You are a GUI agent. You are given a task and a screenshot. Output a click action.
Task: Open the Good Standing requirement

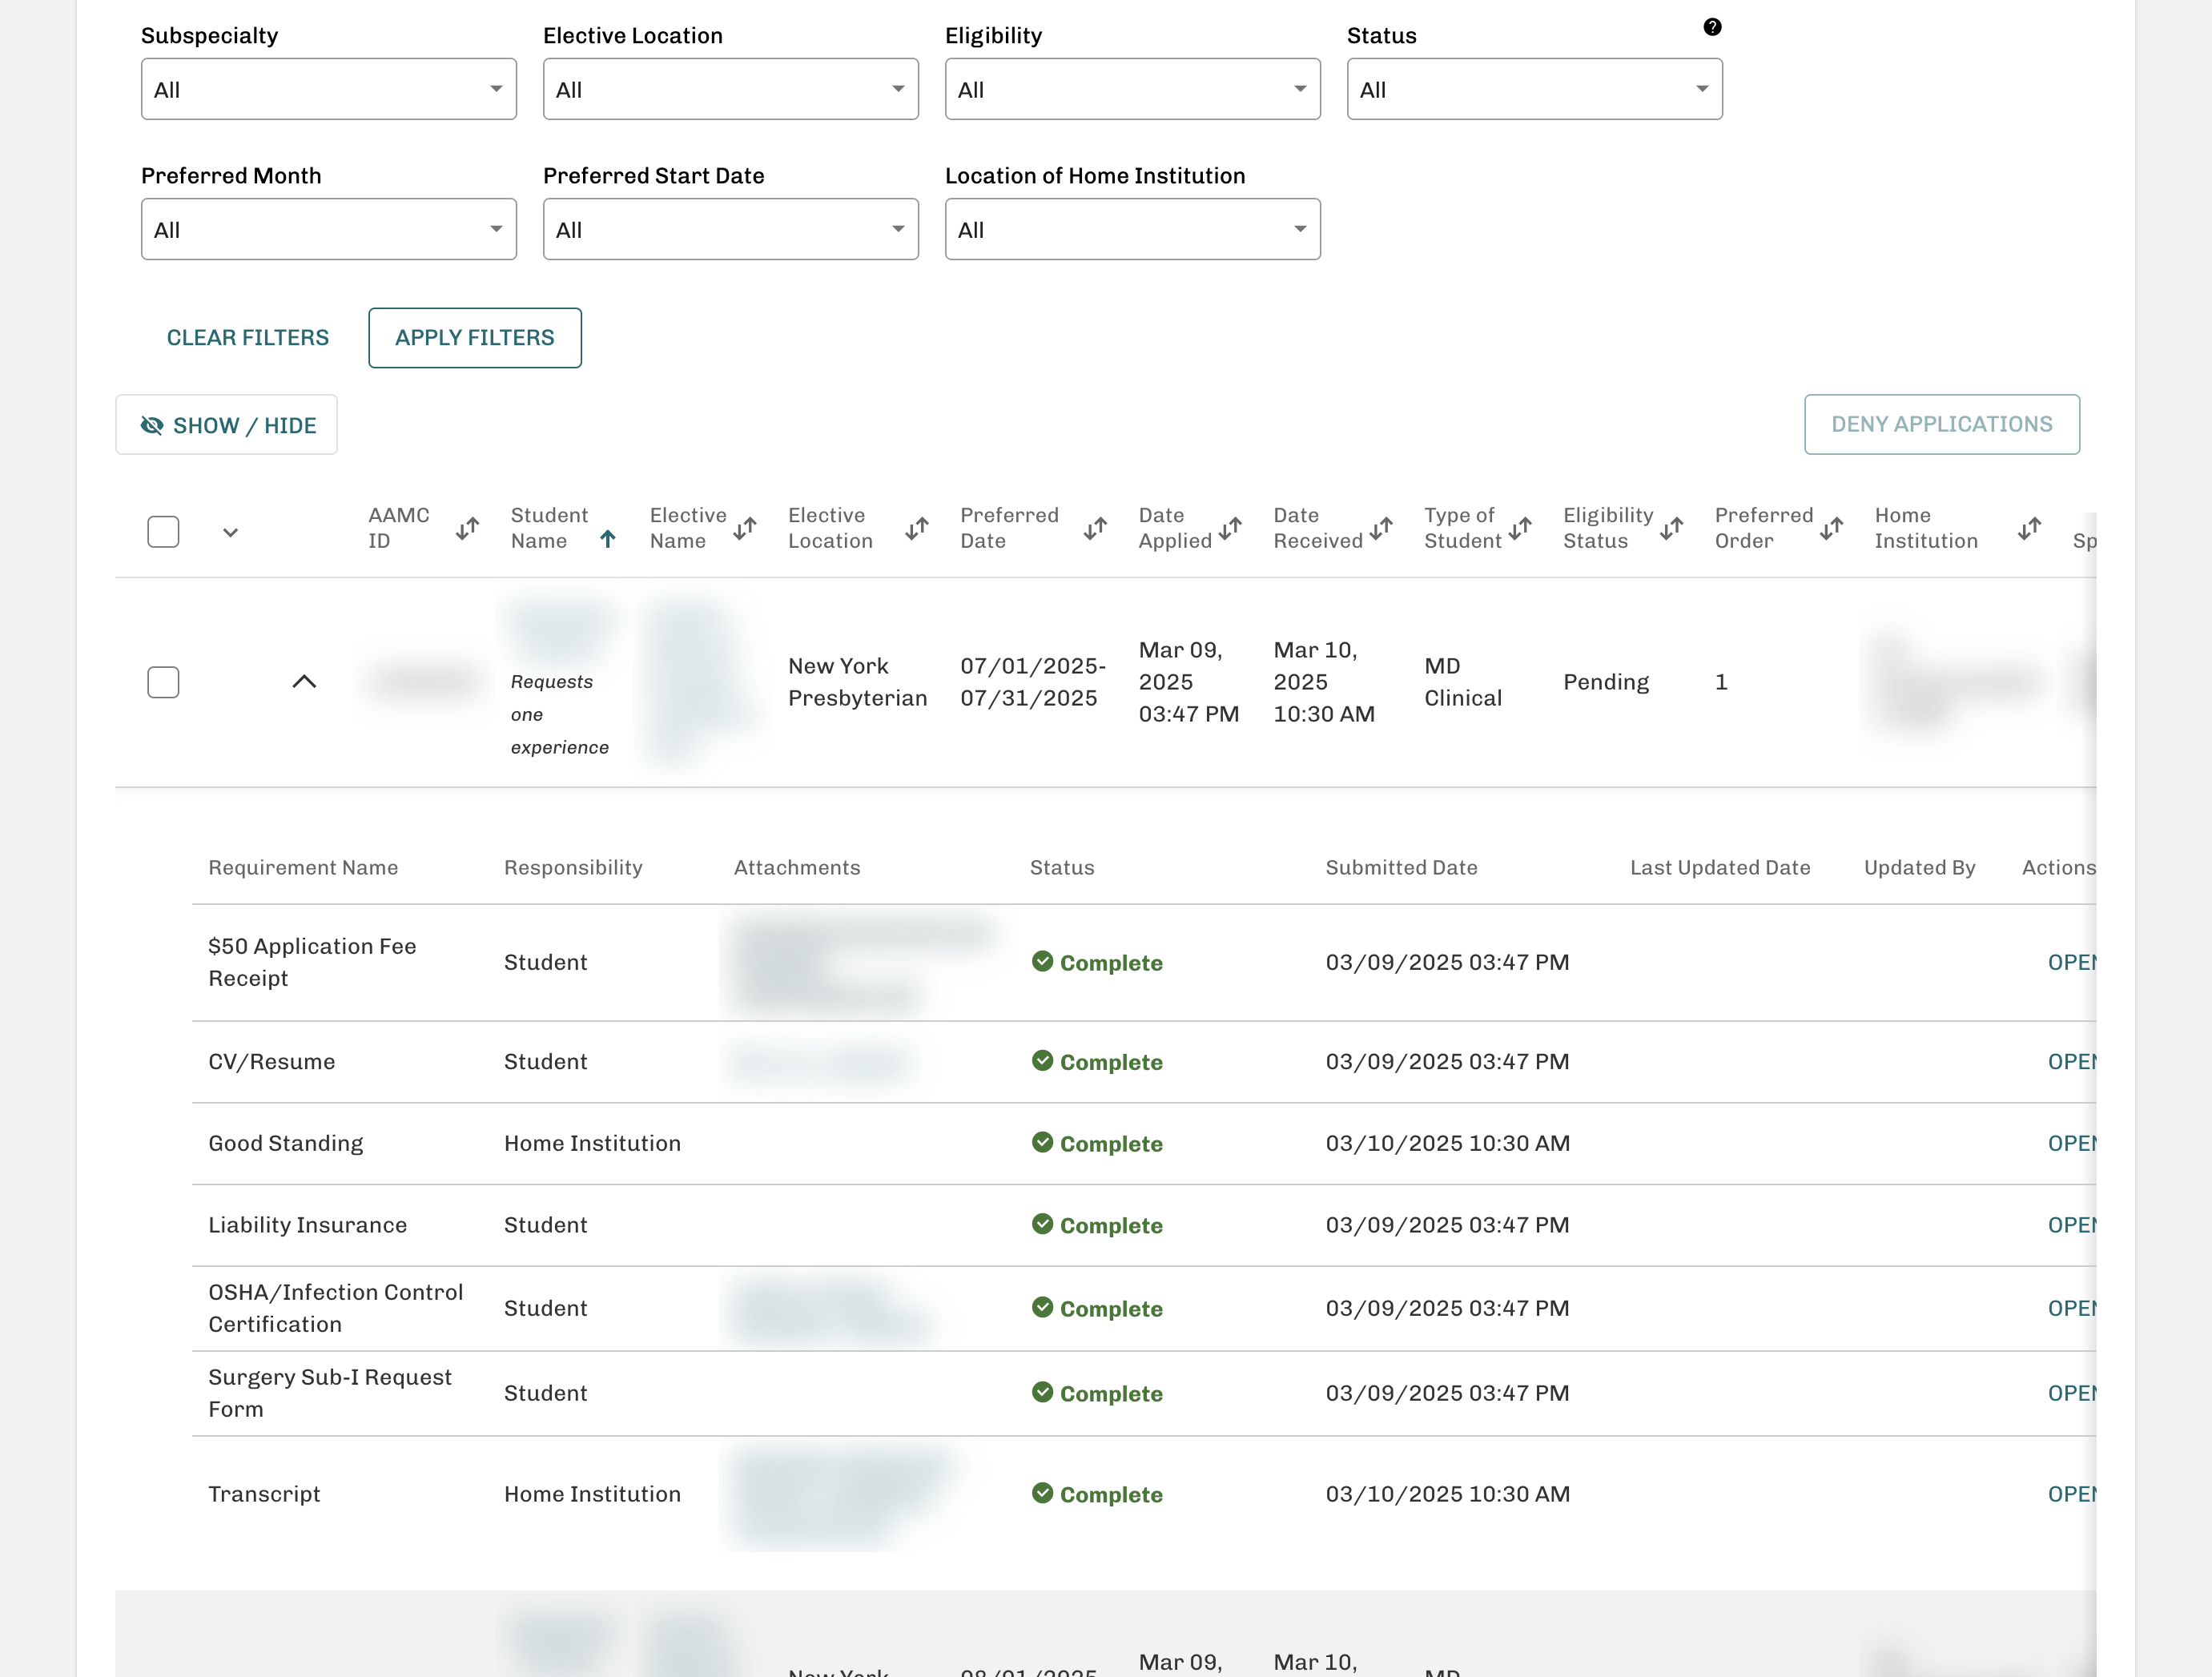[x=2072, y=1143]
